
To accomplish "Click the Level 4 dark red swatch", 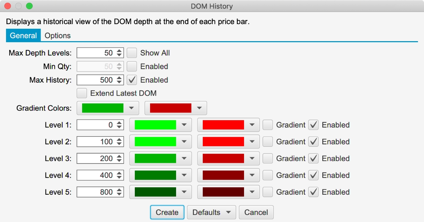I will pos(223,175).
